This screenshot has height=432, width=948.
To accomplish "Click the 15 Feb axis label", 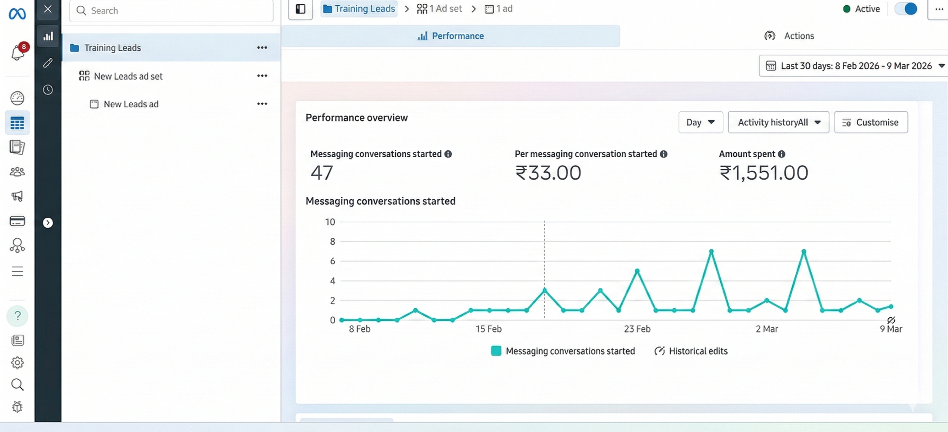I will click(488, 329).
